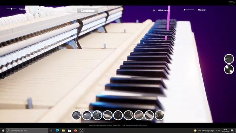The width and height of the screenshot is (236, 133).
Task: Launch Microsoft Edge from the taskbar
Action: 58,130
